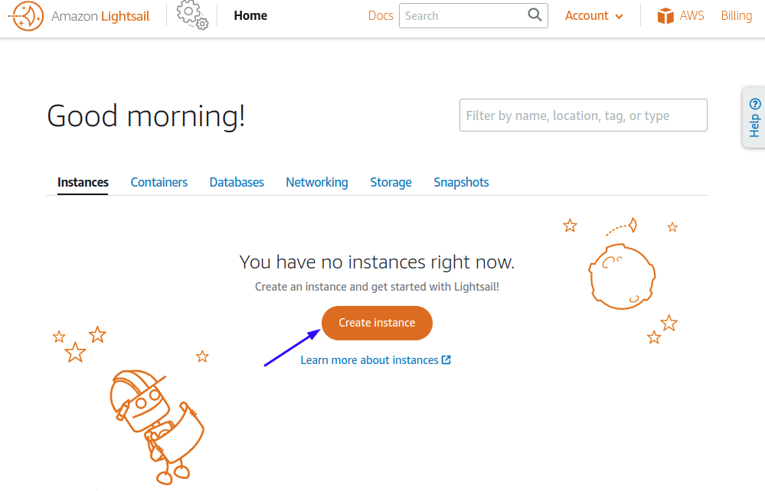
Task: Click the Account chevron arrow
Action: coord(620,17)
